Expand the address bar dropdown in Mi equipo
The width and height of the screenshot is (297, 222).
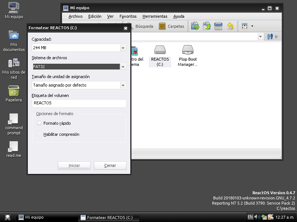261,37
